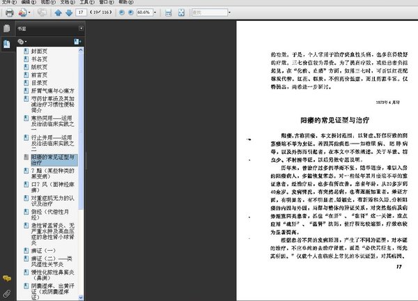Select the 口?风（面神经麻痹）bookmark
Image resolution: width=418 pixels, height=301 pixels.
pyautogui.click(x=53, y=187)
